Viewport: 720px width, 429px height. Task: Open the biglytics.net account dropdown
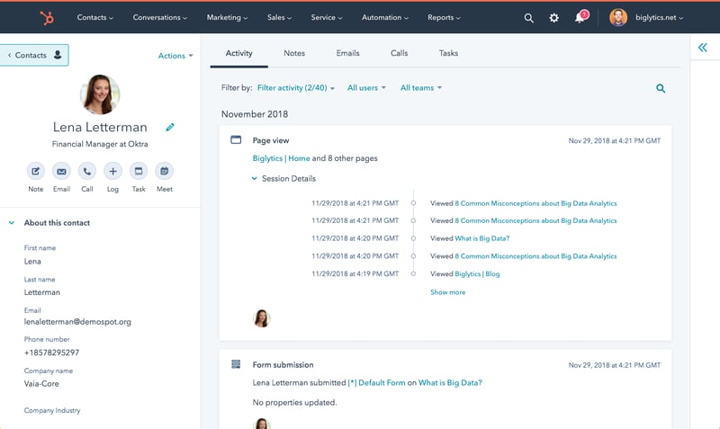click(660, 17)
